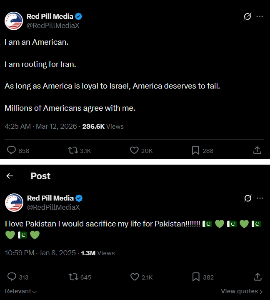Viewport: 270px width, 300px height.
Task: Share the Iran post via share icon
Action: pos(257,150)
